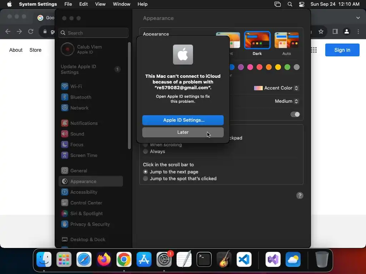
Task: Select 'When scrolling' radio option
Action: [145, 145]
